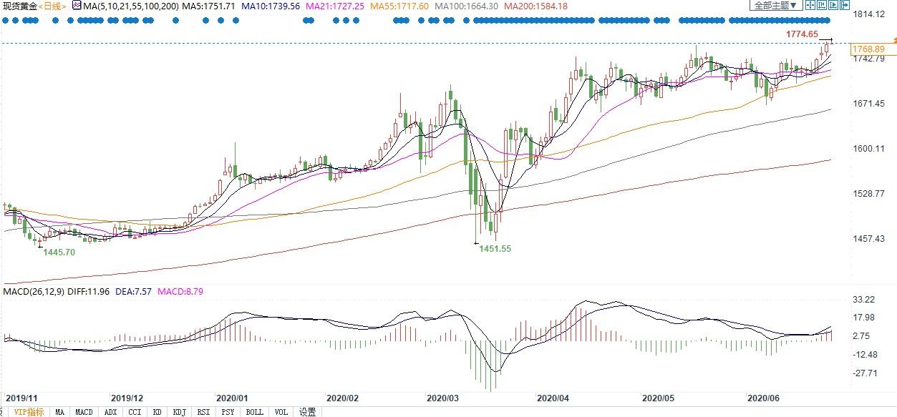Choose the KDJ indicator tab
897x417 pixels.
[x=179, y=412]
